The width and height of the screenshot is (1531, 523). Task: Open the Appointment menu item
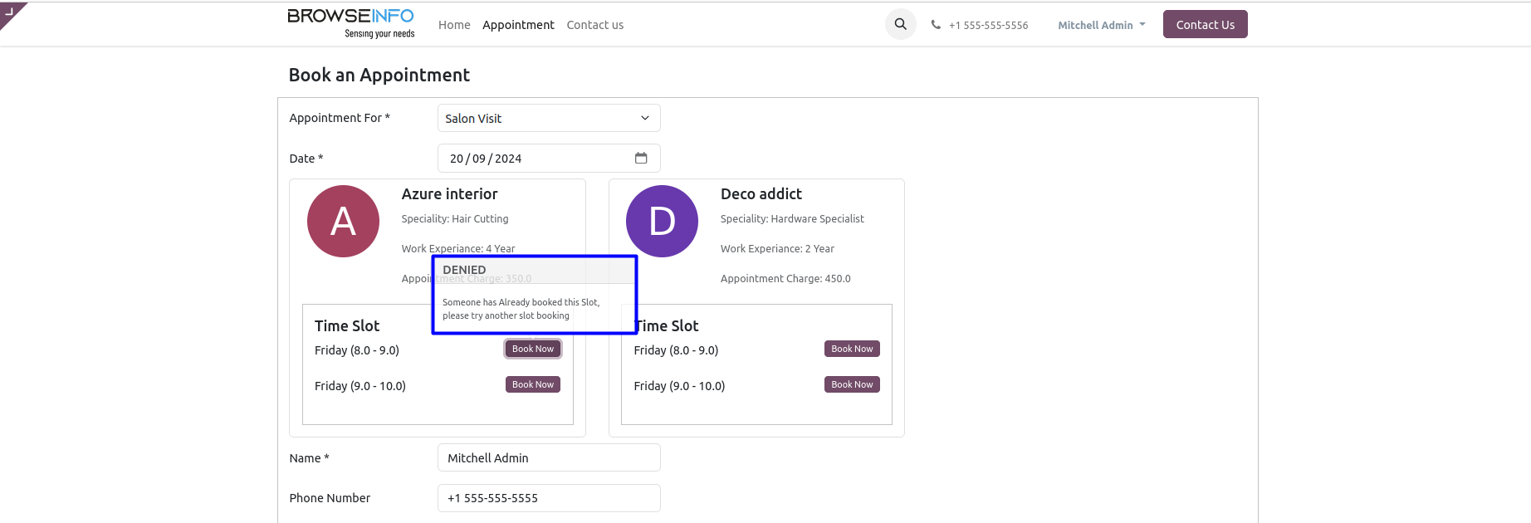coord(518,25)
